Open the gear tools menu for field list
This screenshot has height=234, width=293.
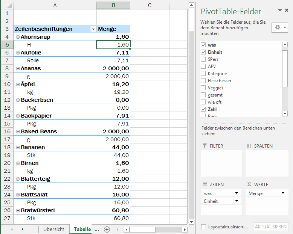(x=279, y=27)
